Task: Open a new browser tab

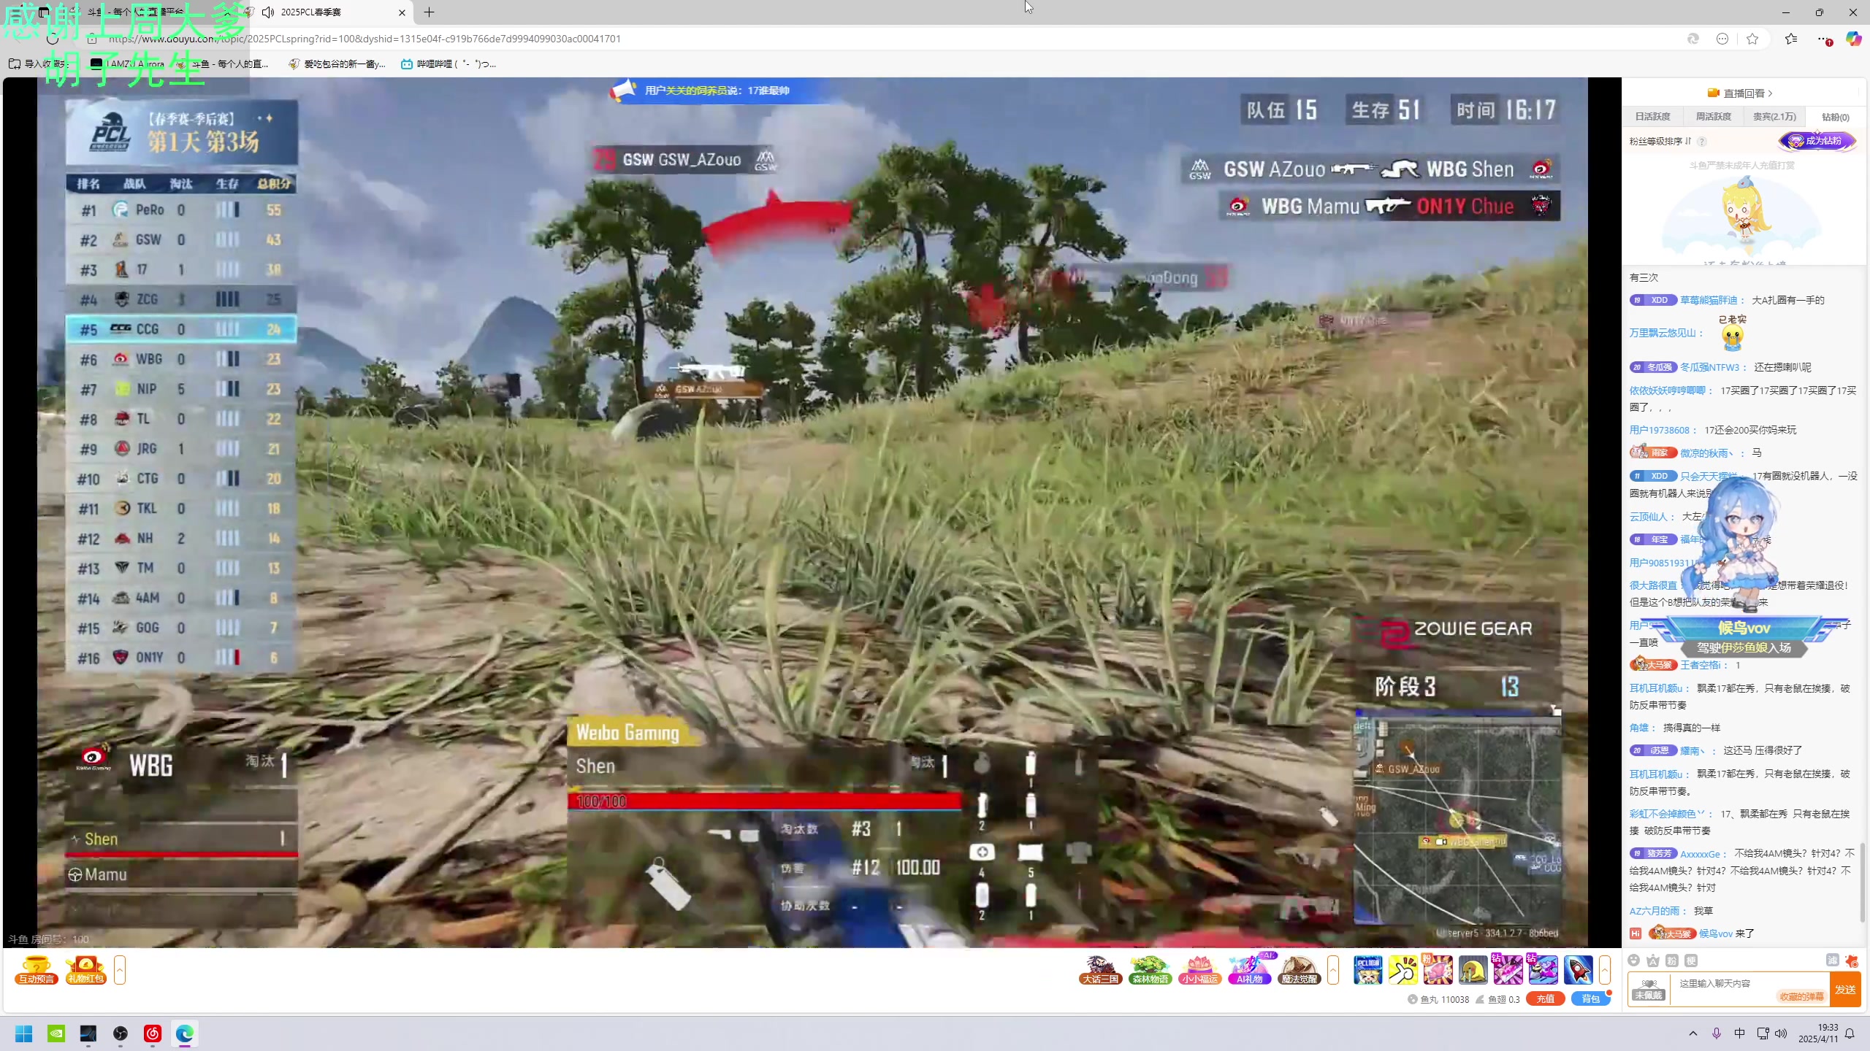Action: 430,12
